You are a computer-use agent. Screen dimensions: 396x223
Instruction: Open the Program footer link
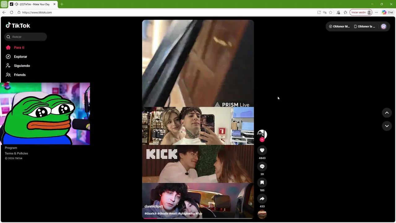(11, 148)
